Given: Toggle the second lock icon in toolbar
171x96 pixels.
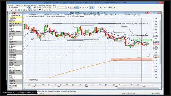Looking at the screenshot, I should [x=93, y=7].
